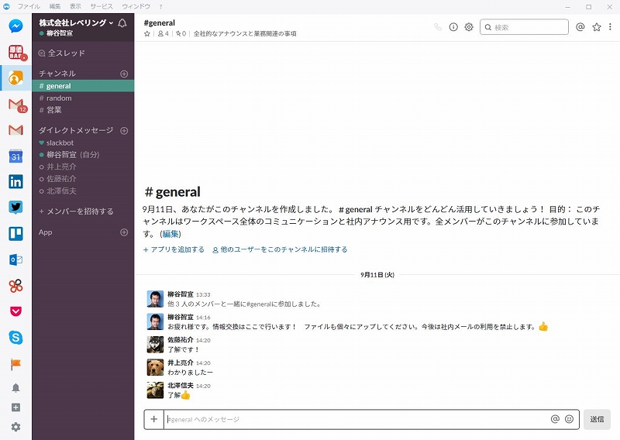Screen dimensions: 620x440
Task: Attach file with plus button
Action: 153,419
